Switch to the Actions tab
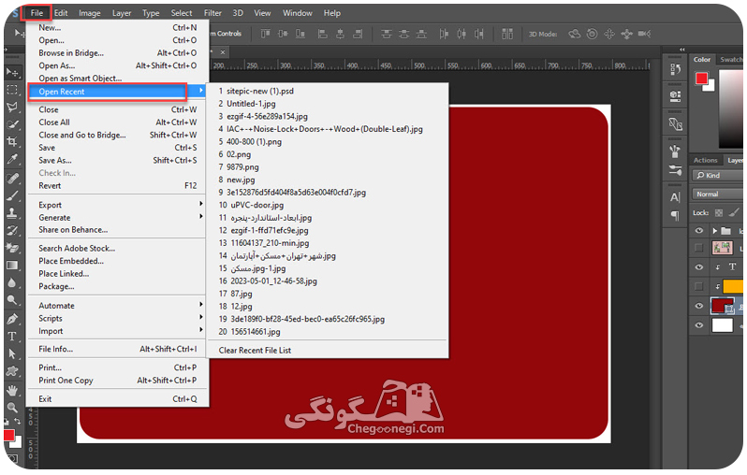 pyautogui.click(x=705, y=161)
